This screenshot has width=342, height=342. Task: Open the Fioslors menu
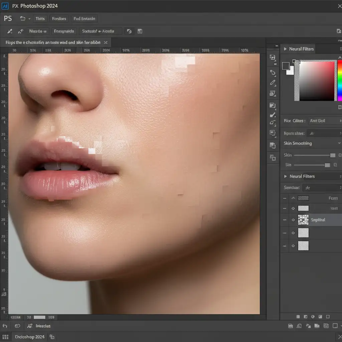[x=59, y=19]
